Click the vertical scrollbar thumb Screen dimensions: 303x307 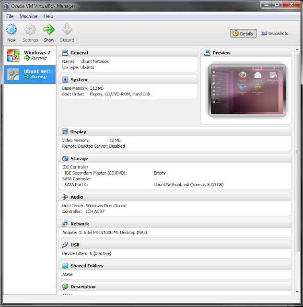tap(297, 152)
